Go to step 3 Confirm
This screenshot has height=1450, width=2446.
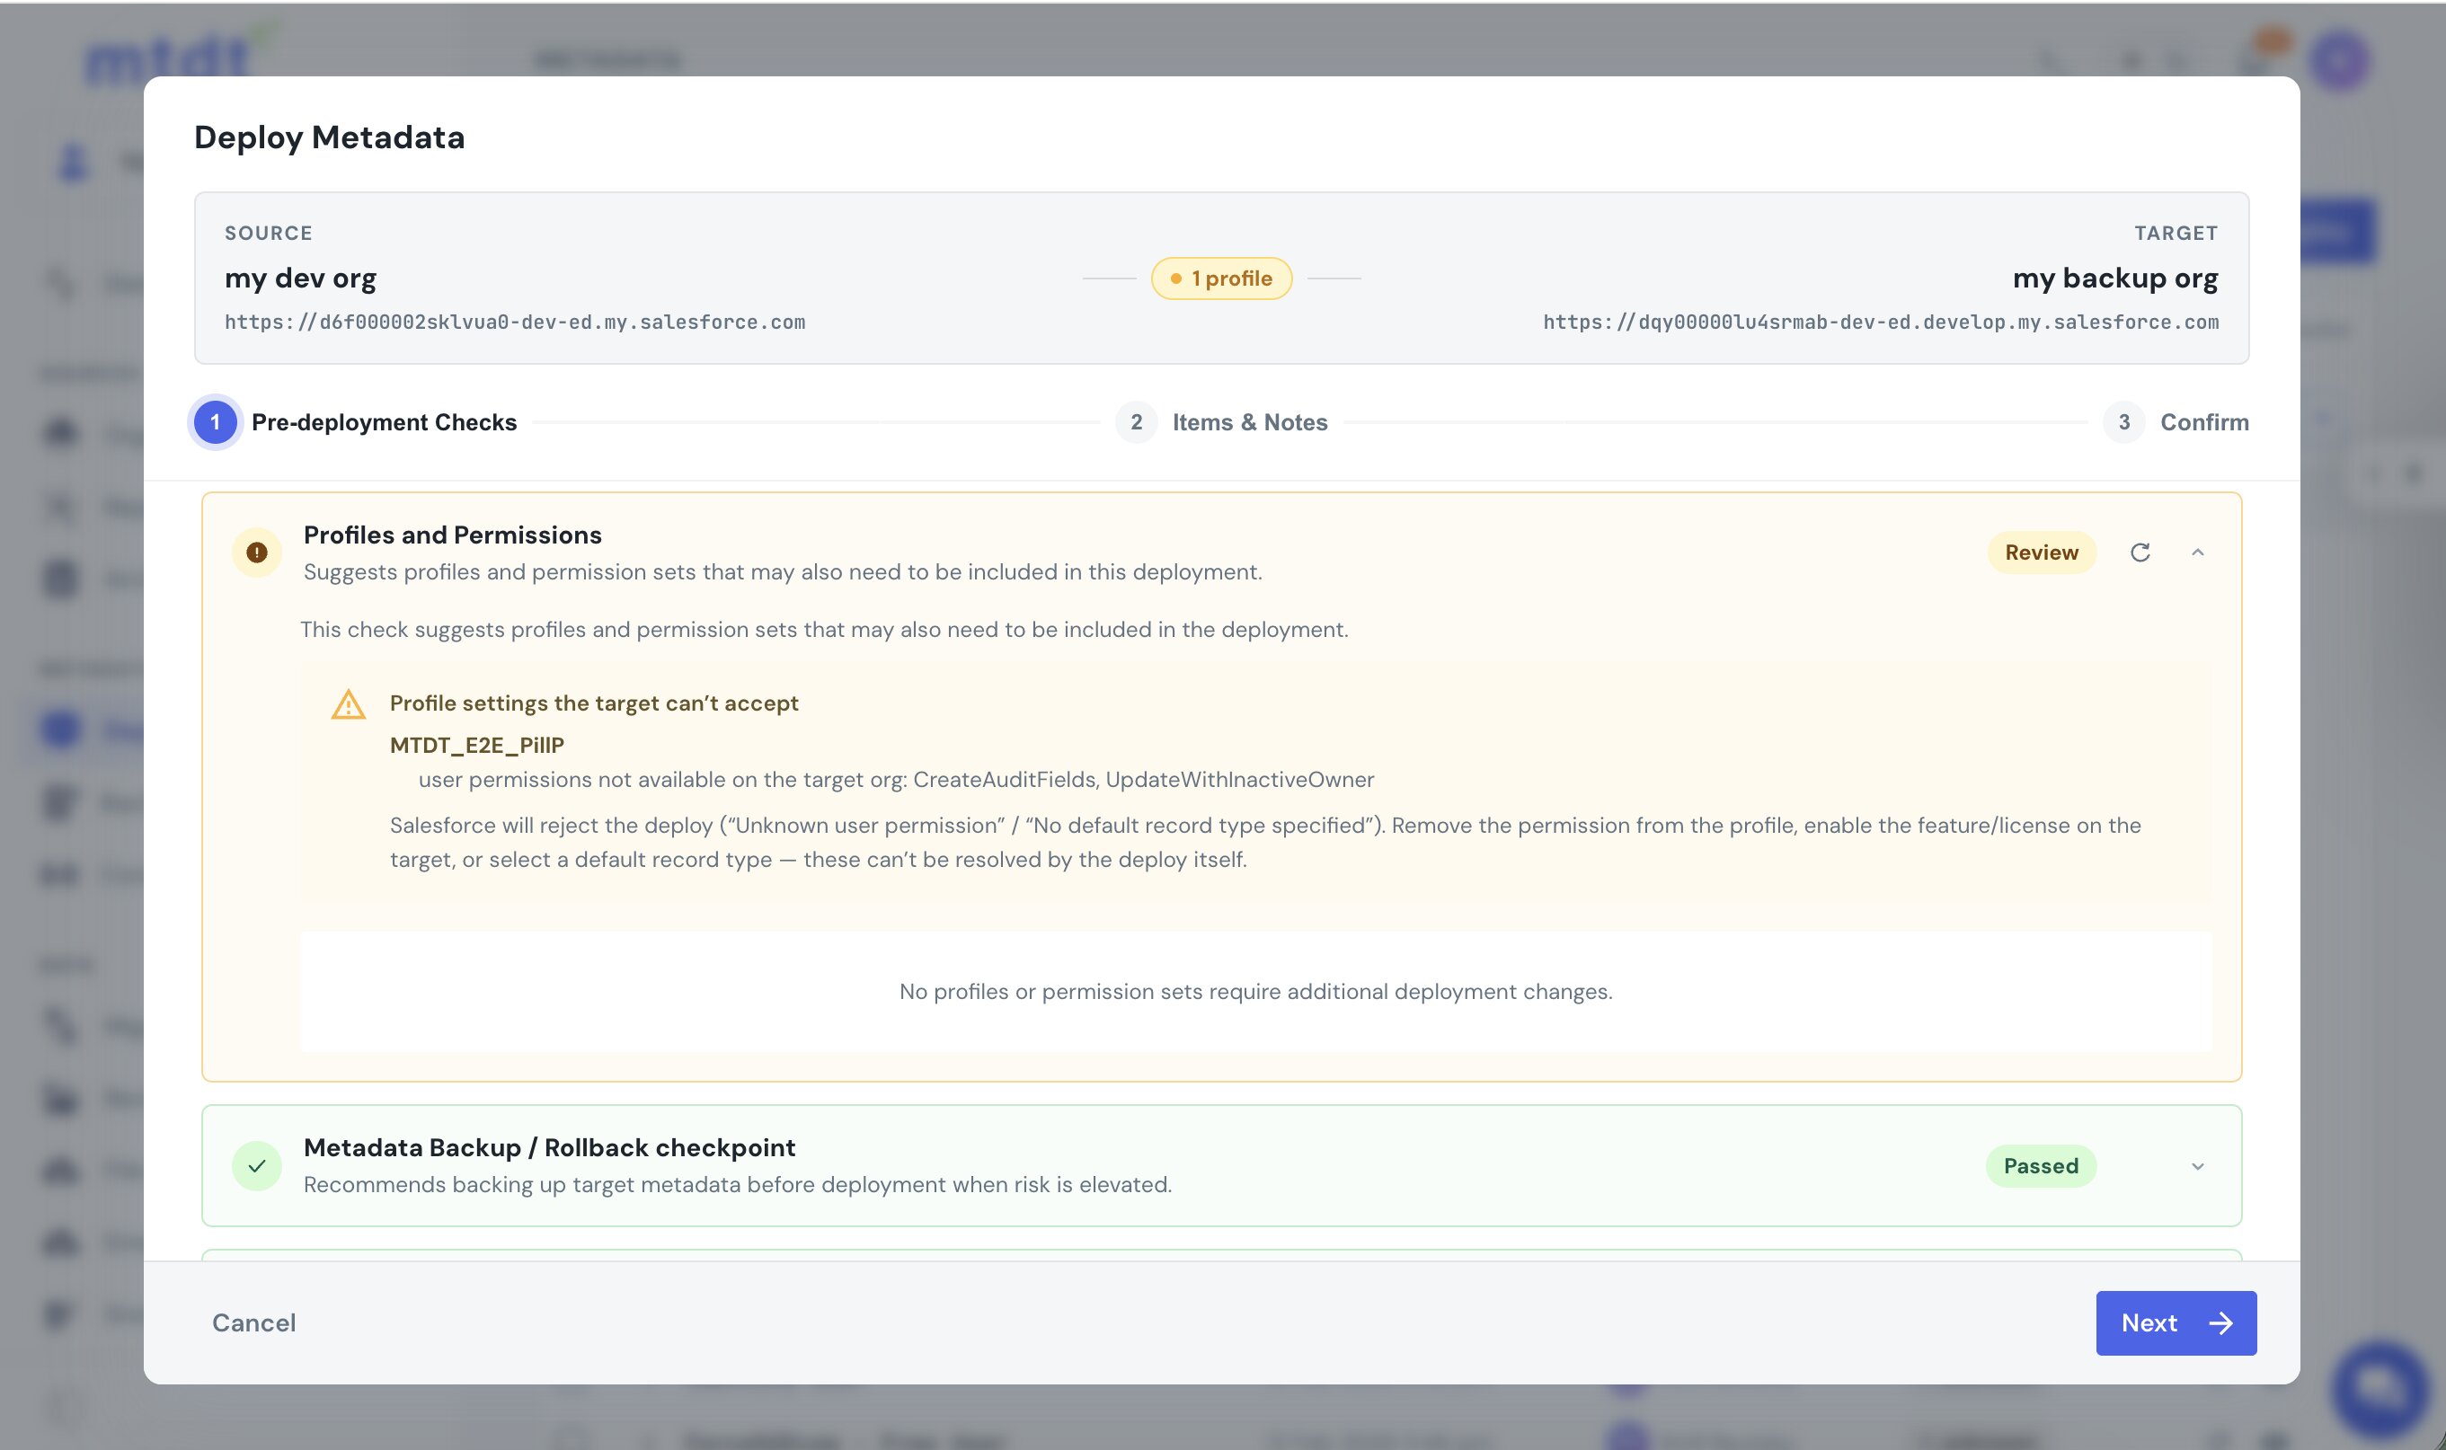coord(2176,422)
